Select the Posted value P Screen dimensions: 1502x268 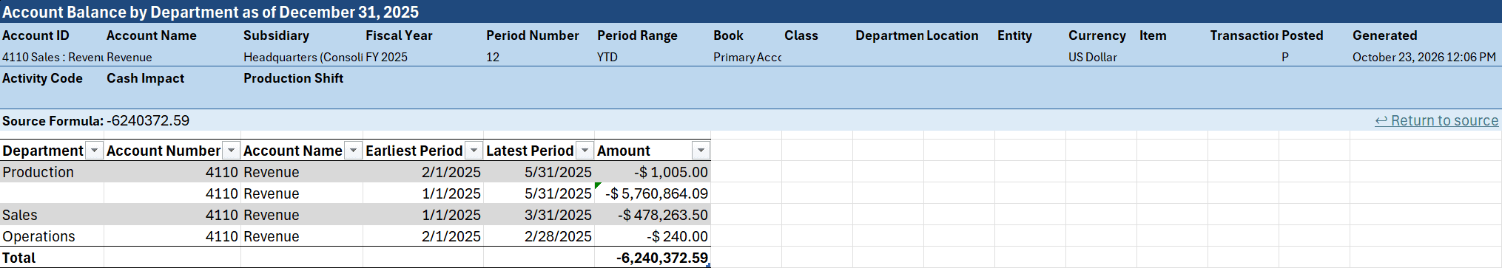pos(1314,57)
